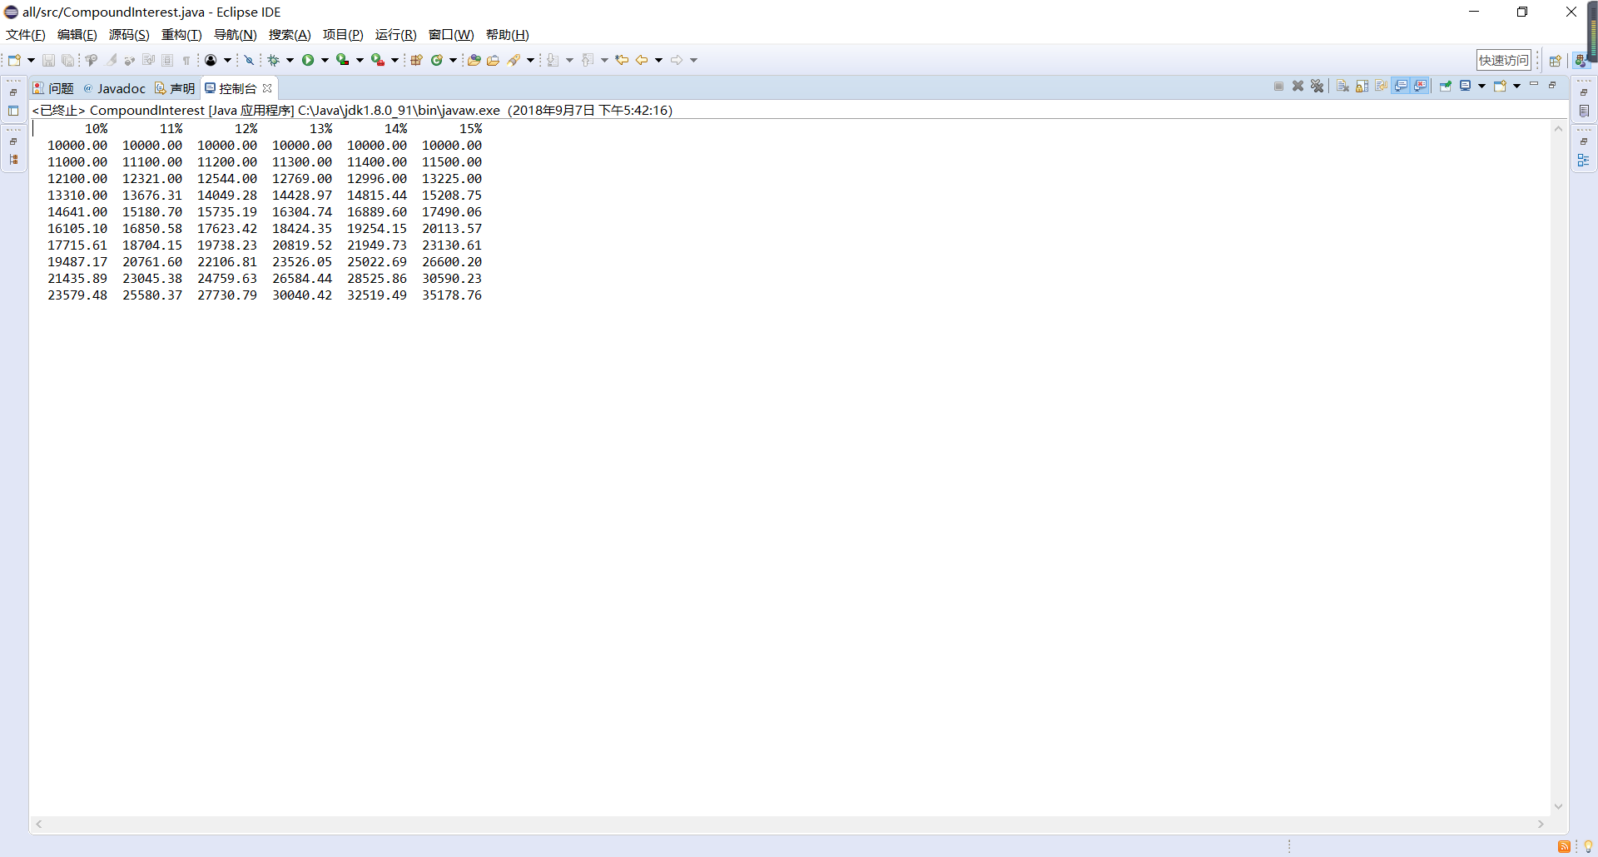Clear the console output icon
The image size is (1598, 857).
[1342, 86]
